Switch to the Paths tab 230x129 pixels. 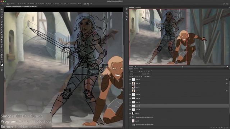(141, 69)
